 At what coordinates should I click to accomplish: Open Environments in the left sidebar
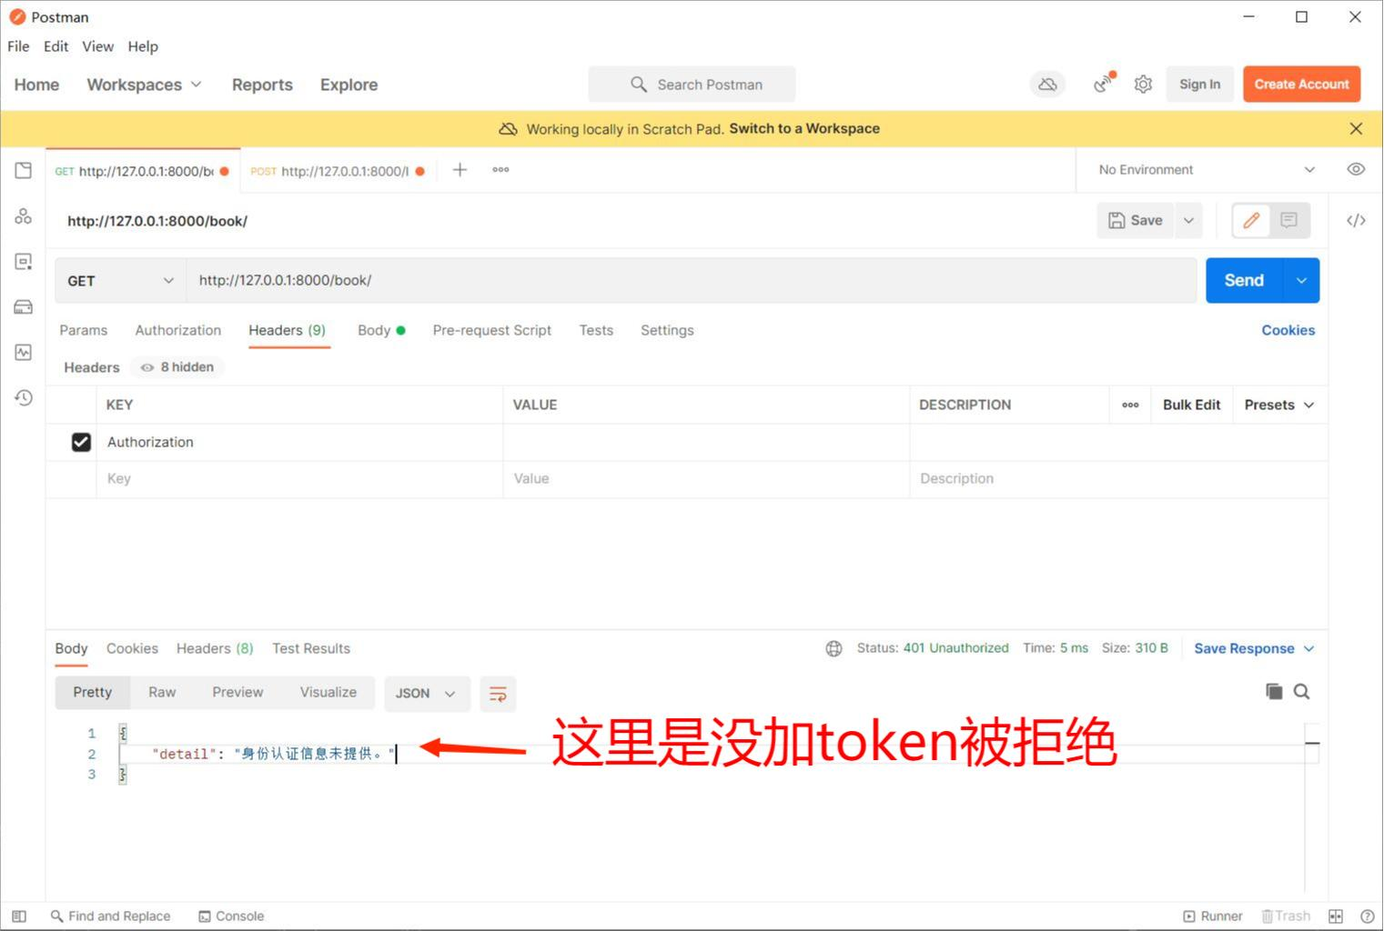tap(24, 261)
